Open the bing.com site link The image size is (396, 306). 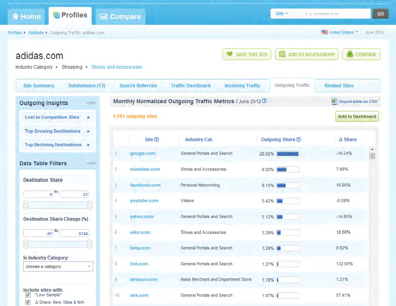tap(140, 248)
